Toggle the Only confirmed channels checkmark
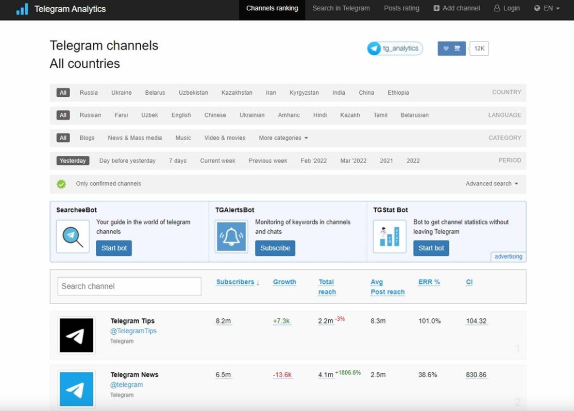The width and height of the screenshot is (574, 411). click(x=61, y=184)
